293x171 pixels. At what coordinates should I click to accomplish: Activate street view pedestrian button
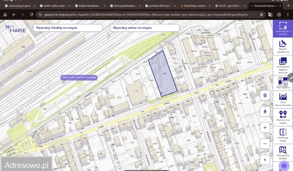coord(265,112)
